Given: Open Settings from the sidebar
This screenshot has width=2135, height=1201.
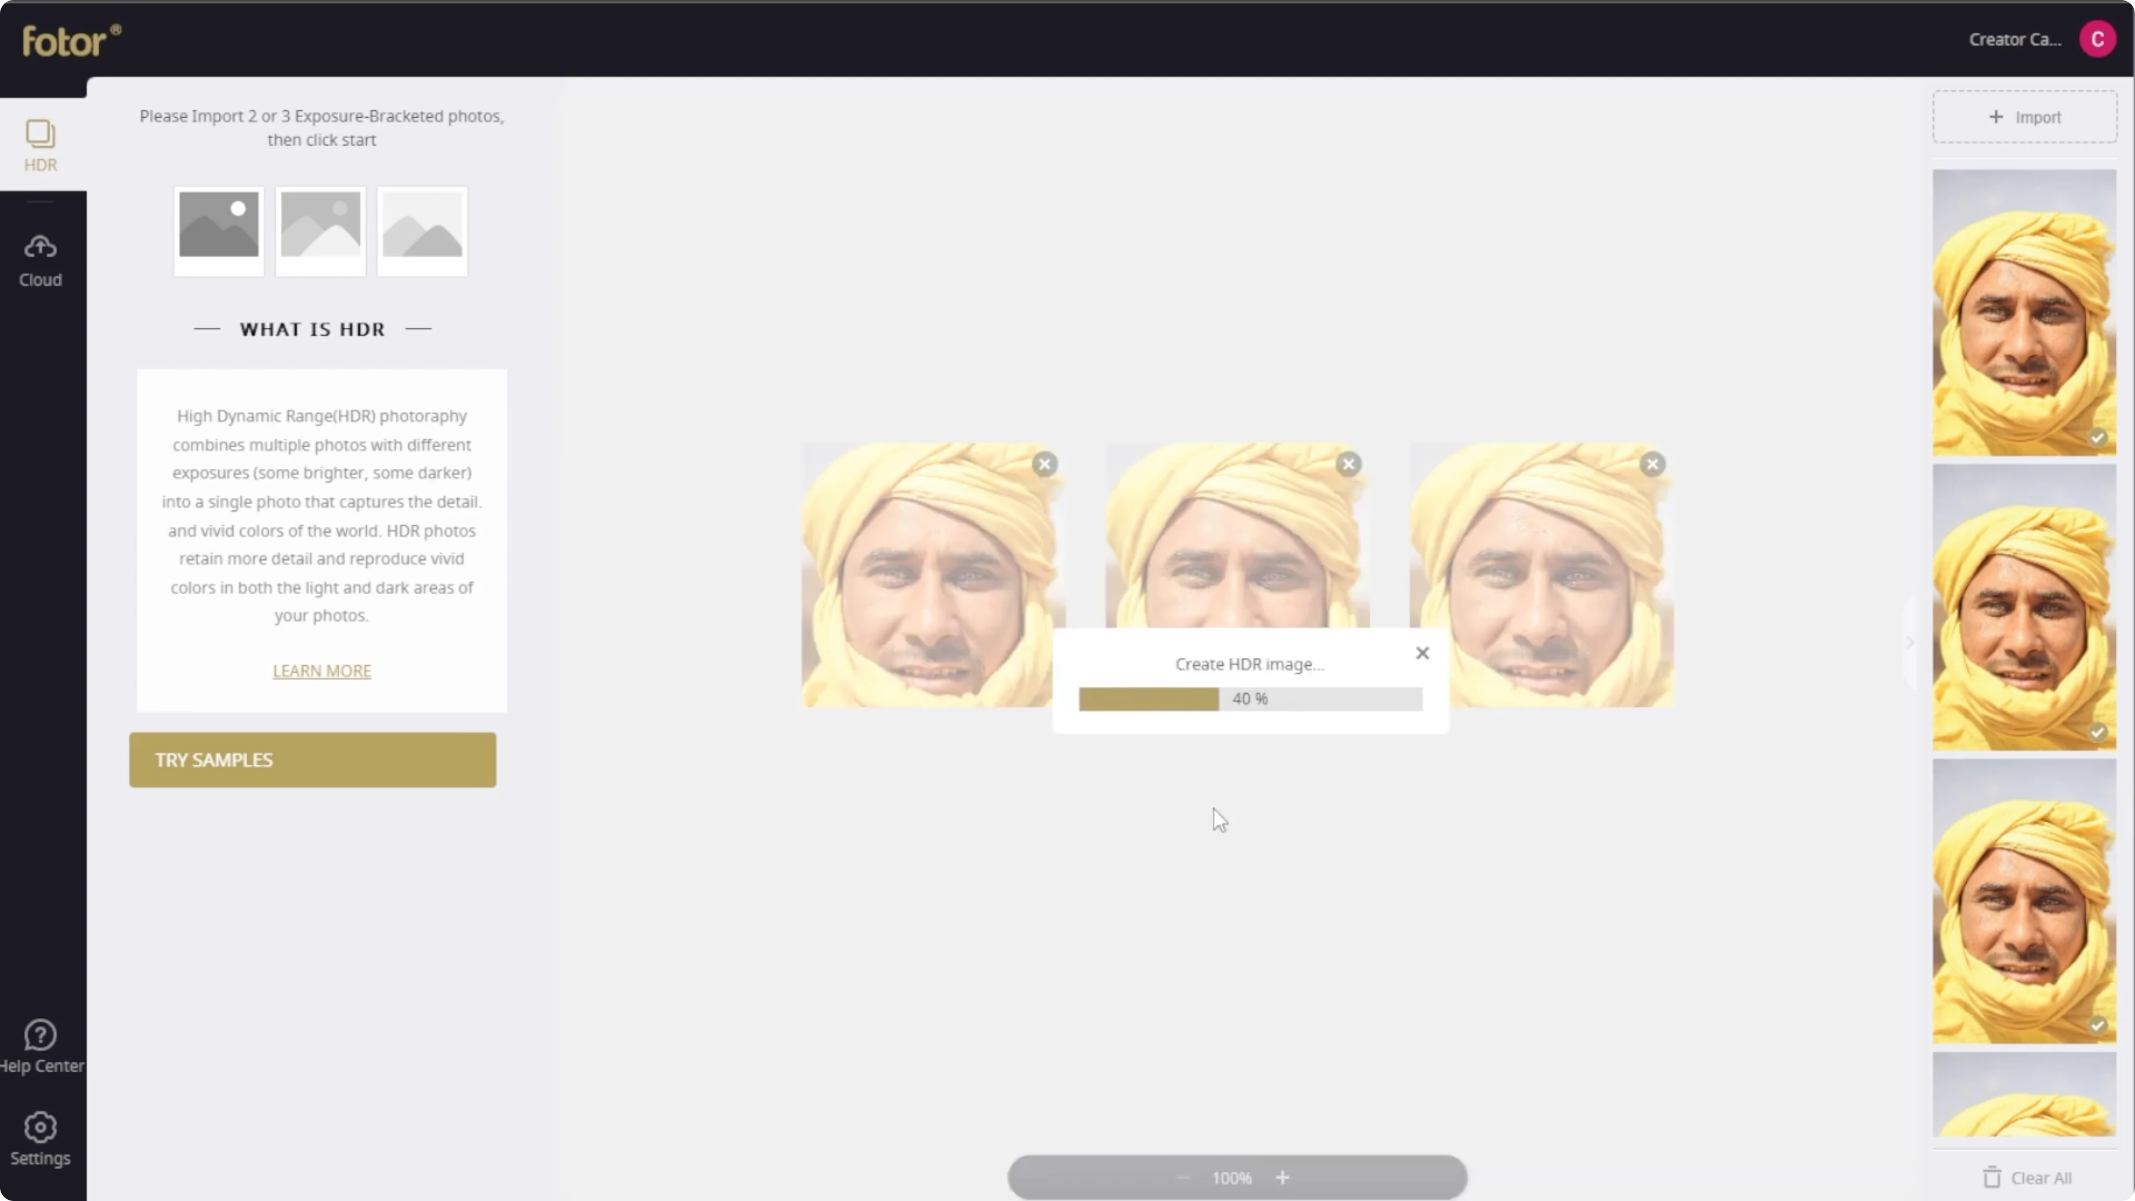Looking at the screenshot, I should 41,1139.
